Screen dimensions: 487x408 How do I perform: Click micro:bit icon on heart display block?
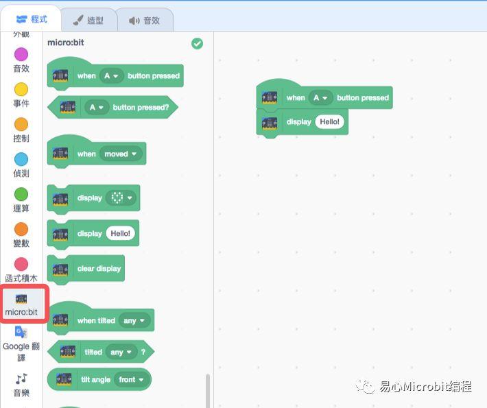pyautogui.click(x=60, y=199)
